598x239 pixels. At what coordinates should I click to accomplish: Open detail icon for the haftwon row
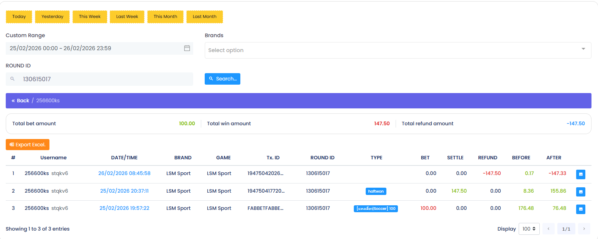[x=580, y=192]
